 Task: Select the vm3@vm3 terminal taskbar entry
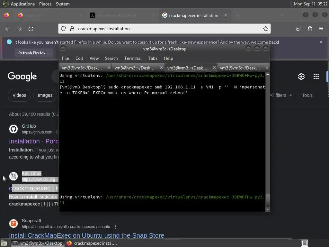38,243
